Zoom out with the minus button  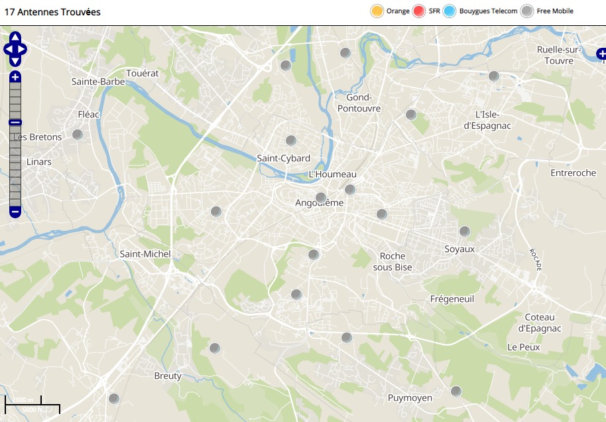[x=15, y=212]
